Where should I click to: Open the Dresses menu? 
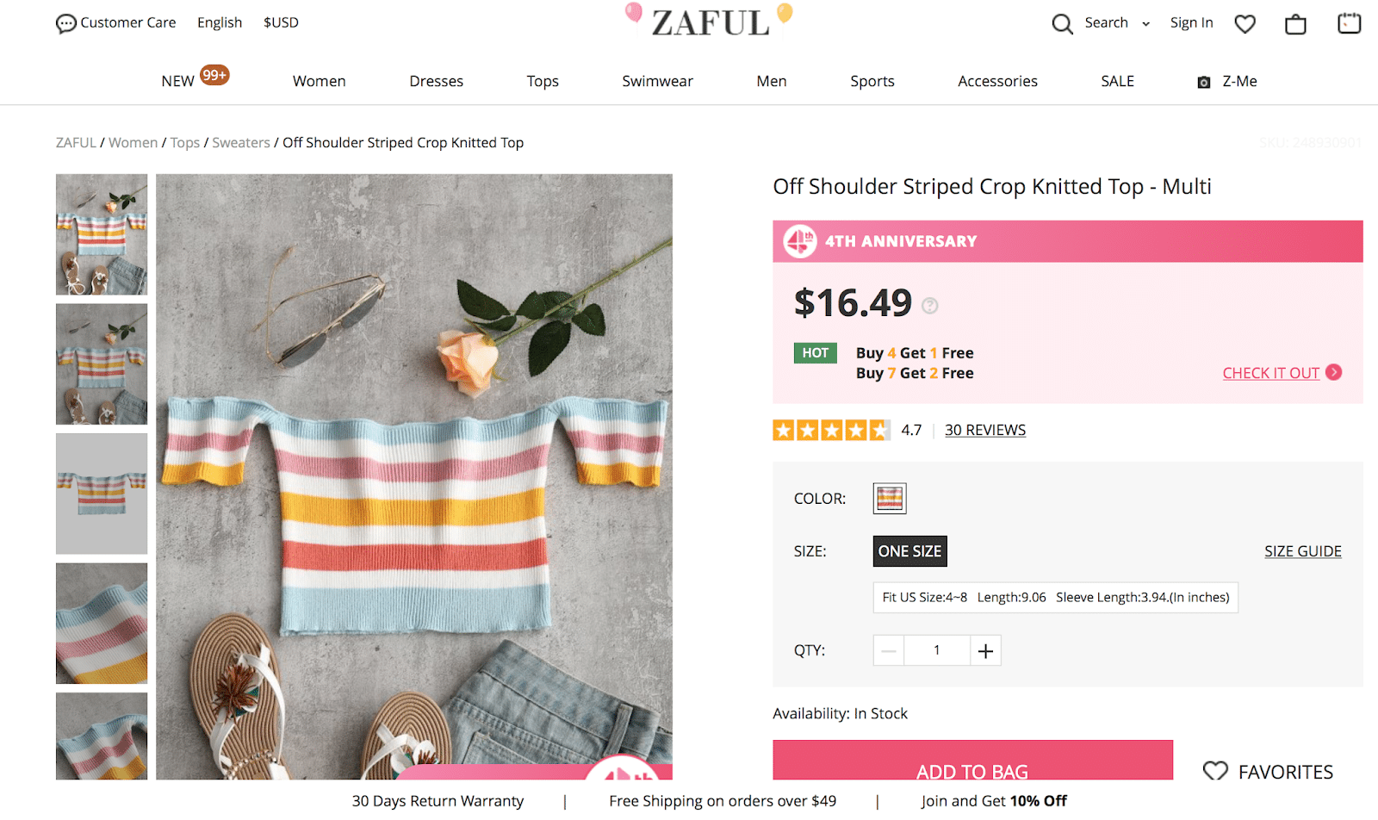pyautogui.click(x=436, y=81)
